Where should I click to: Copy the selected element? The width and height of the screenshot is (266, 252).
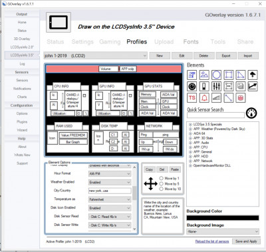pyautogui.click(x=149, y=169)
